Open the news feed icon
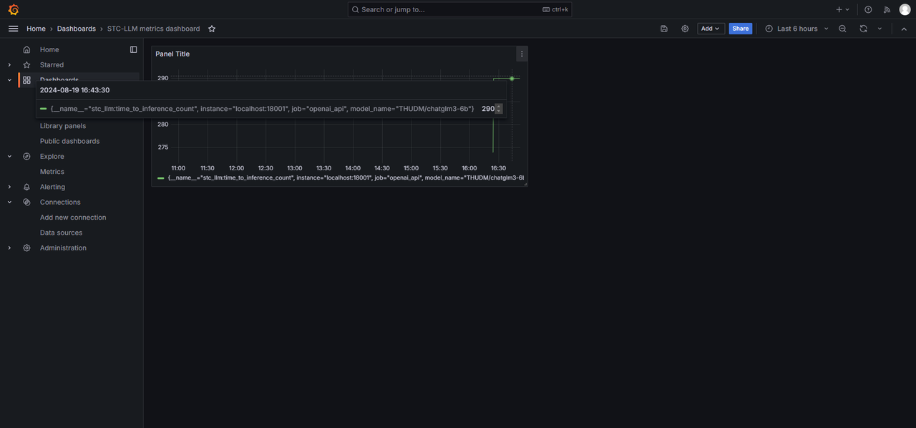Viewport: 916px width, 428px height. [887, 9]
